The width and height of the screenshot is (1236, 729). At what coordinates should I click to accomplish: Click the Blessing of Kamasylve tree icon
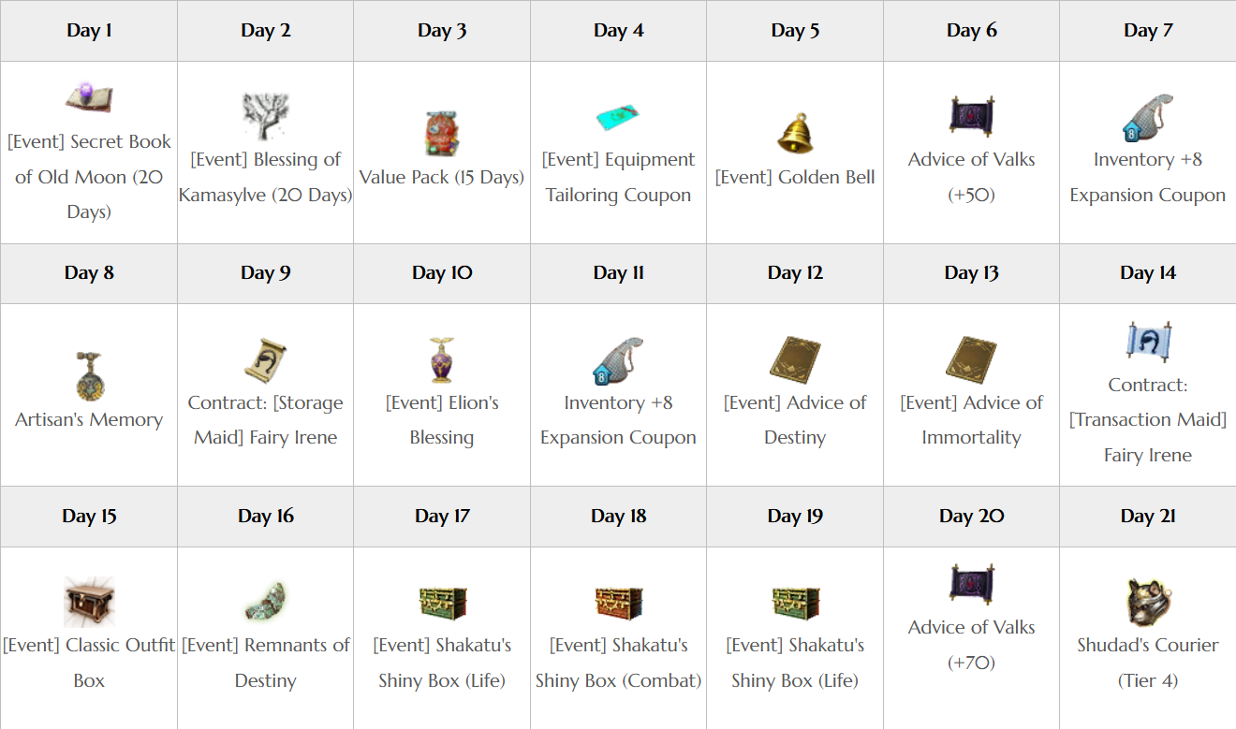coord(265,116)
